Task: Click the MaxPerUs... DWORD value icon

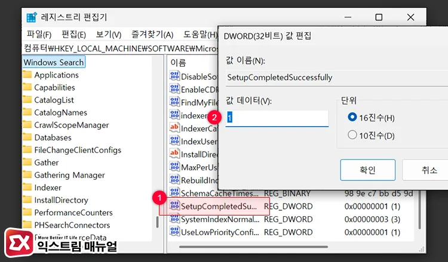Action: [174, 166]
